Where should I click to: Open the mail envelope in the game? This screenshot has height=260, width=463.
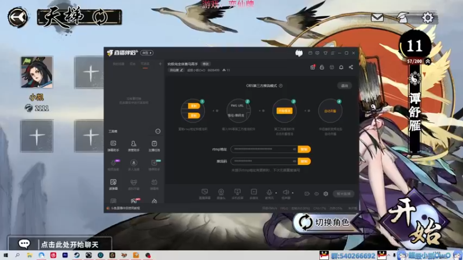[377, 18]
